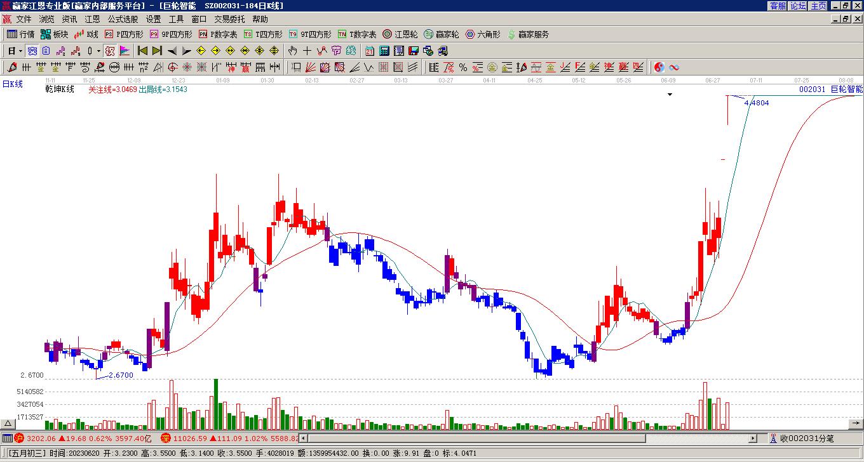Select the crosshair cursor tool
Image resolution: width=864 pixels, height=462 pixels.
point(307,51)
